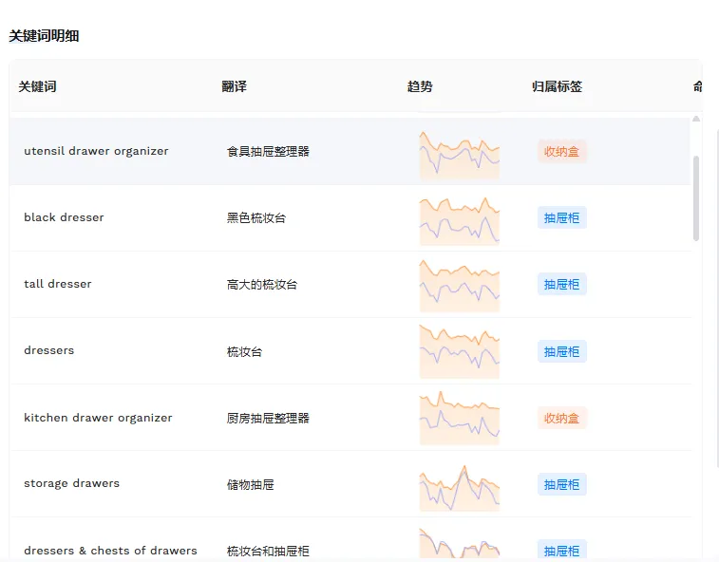Select the tall dresser keyword
The width and height of the screenshot is (719, 562).
tap(57, 284)
